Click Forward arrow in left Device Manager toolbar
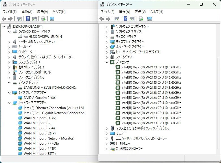The width and height of the screenshot is (221, 163). pos(10,19)
